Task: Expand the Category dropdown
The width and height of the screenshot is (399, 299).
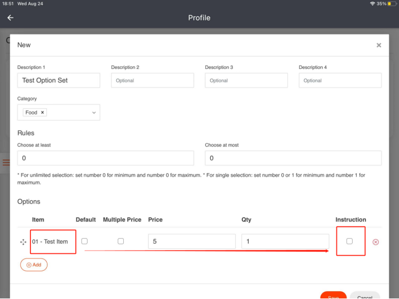Action: point(94,113)
